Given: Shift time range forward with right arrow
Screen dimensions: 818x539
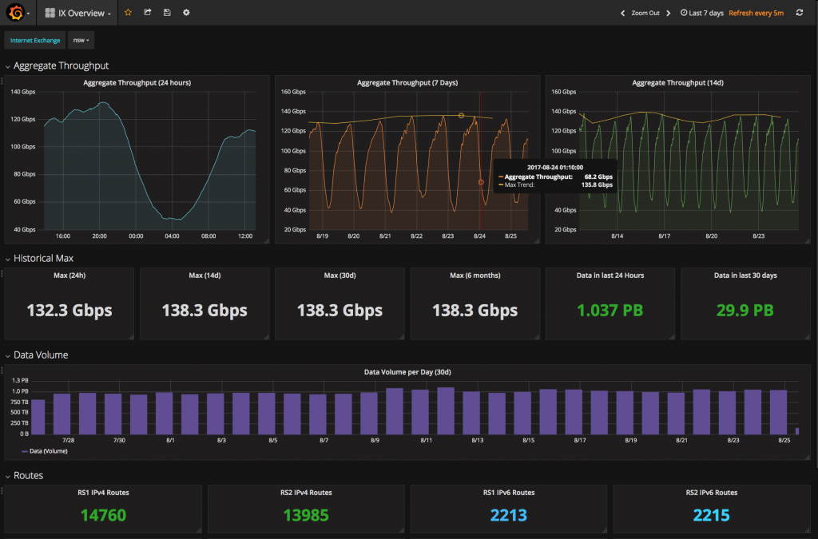Looking at the screenshot, I should [669, 14].
